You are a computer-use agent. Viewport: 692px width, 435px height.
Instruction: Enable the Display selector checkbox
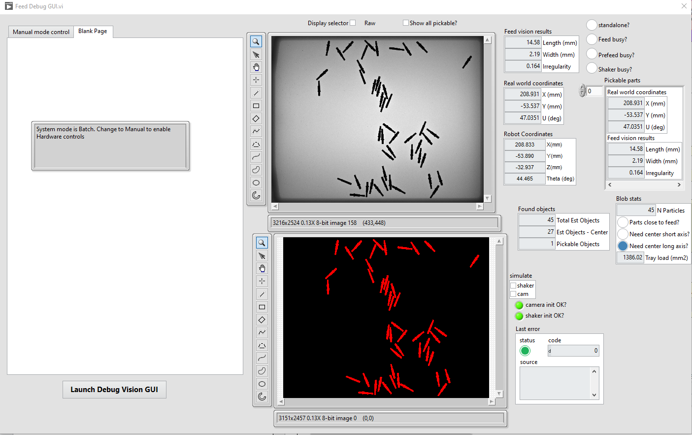pyautogui.click(x=353, y=23)
